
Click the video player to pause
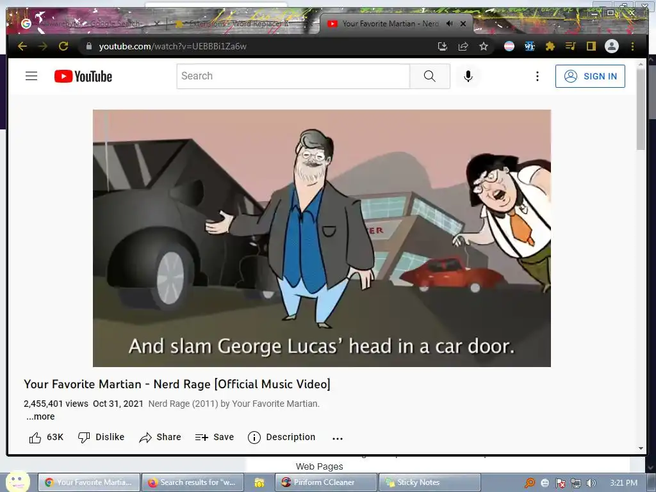point(322,238)
